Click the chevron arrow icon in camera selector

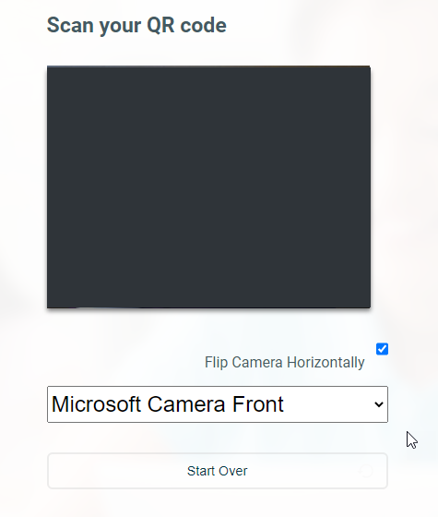click(x=379, y=404)
